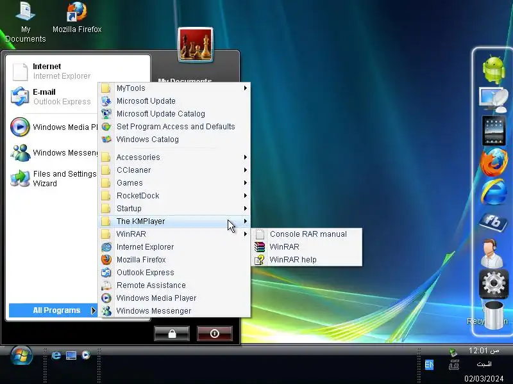Open Recycle Bin trash can dock icon
513x384 pixels.
tap(493, 315)
